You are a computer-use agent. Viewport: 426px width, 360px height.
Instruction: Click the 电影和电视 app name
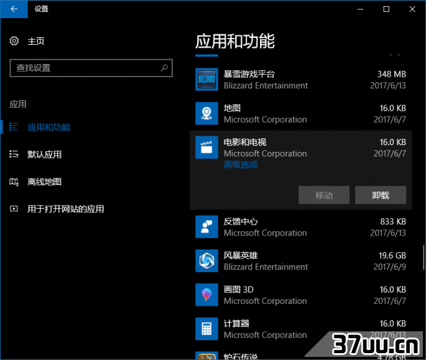click(245, 142)
